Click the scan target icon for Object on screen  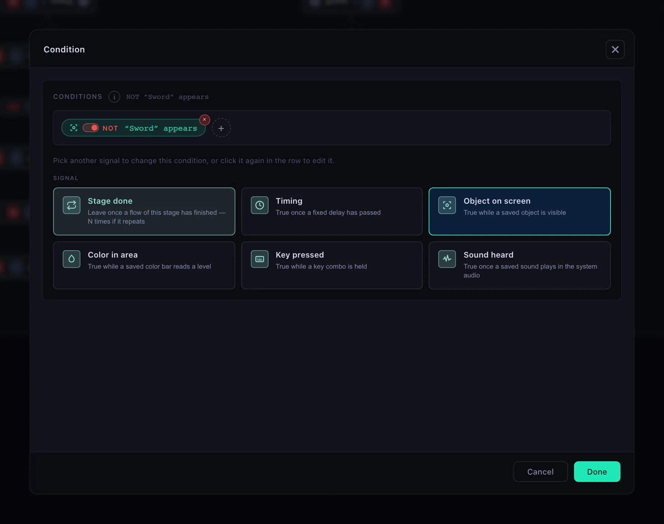[x=447, y=205]
